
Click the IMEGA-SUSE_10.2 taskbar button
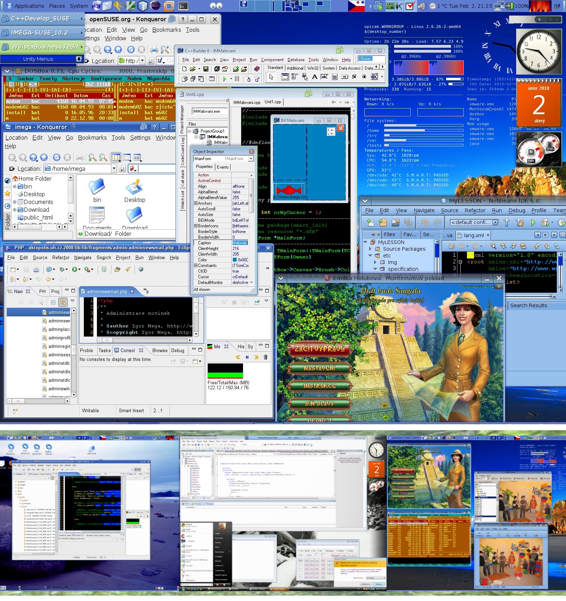click(42, 33)
